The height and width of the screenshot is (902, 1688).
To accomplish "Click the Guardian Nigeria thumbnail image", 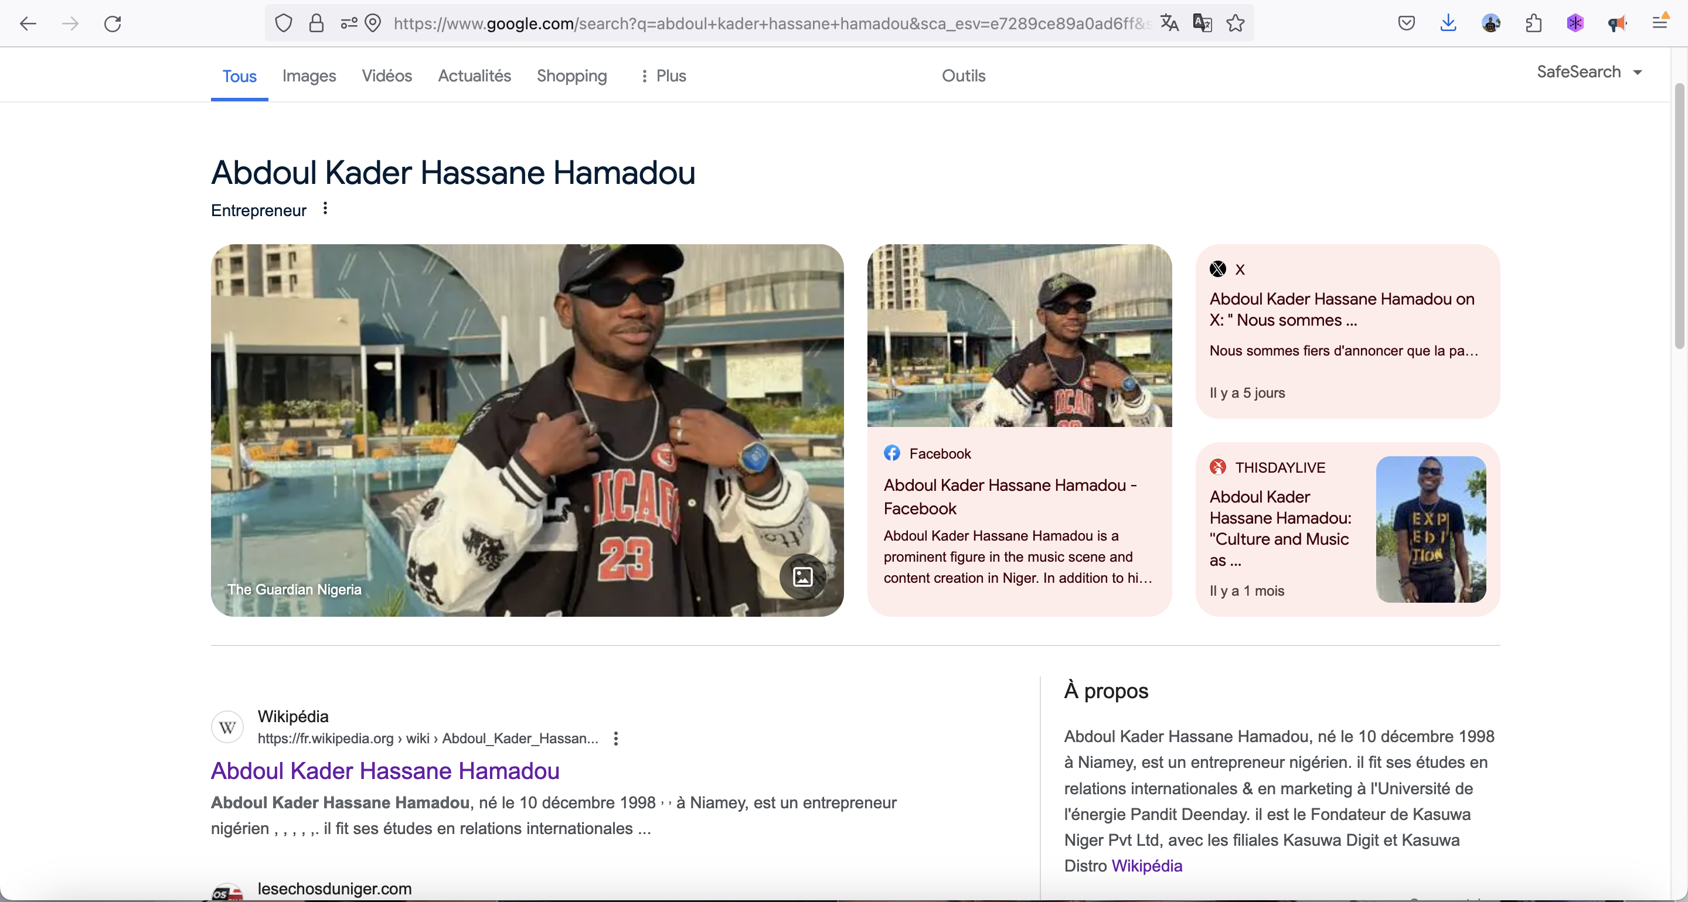I will 526,429.
